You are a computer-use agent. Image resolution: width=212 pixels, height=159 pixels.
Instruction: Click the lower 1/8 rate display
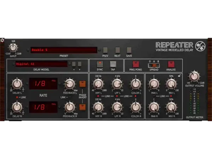tap(43, 107)
